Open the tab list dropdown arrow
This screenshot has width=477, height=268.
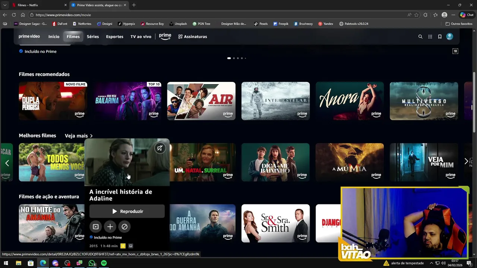pos(4,5)
